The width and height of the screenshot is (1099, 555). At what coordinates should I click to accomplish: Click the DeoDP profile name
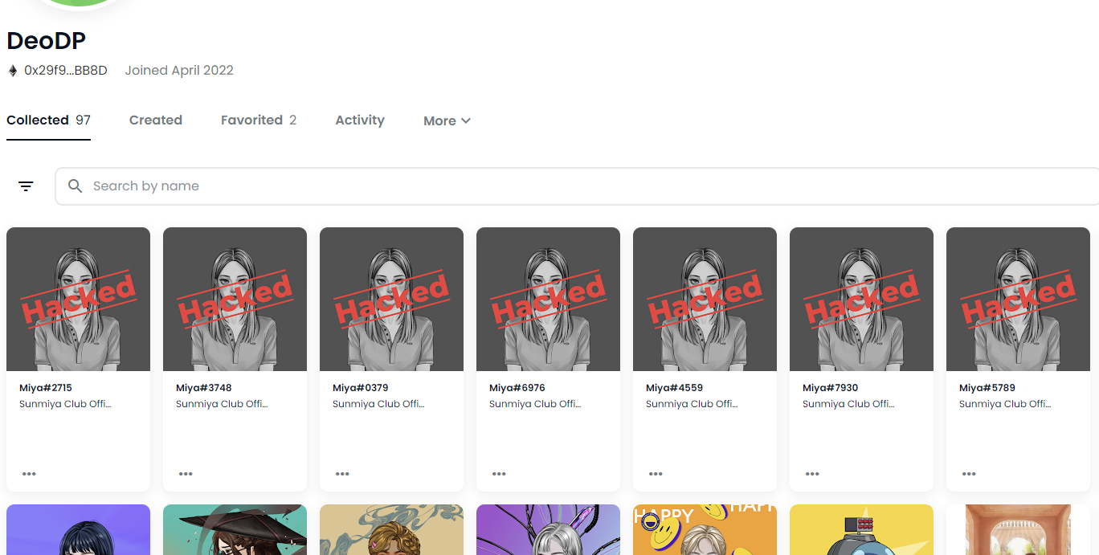pos(47,41)
